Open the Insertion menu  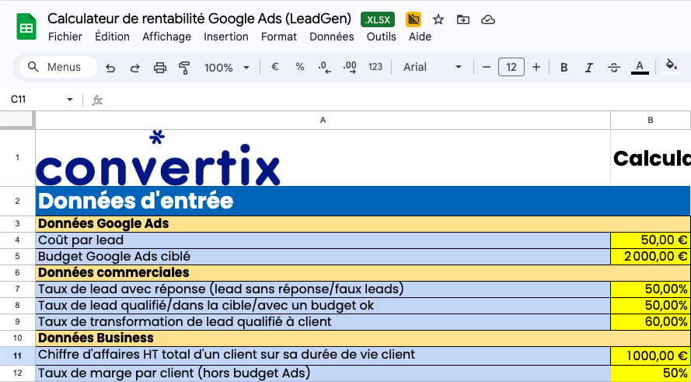coord(226,37)
